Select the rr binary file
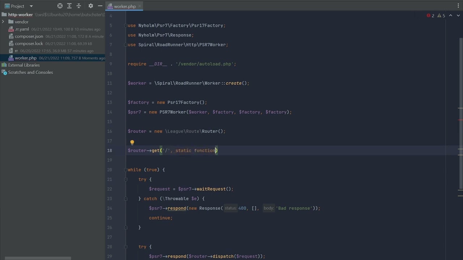The height and width of the screenshot is (260, 463). 16,51
